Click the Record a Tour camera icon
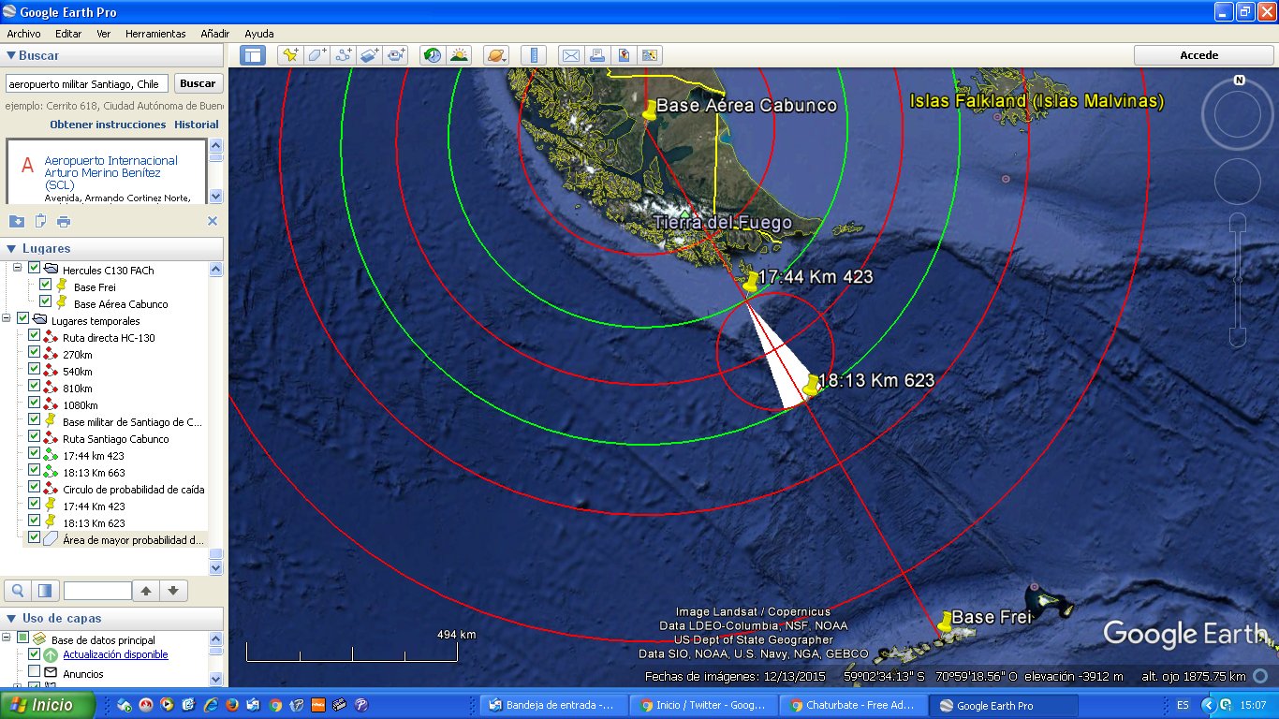Viewport: 1279px width, 719px height. point(396,55)
